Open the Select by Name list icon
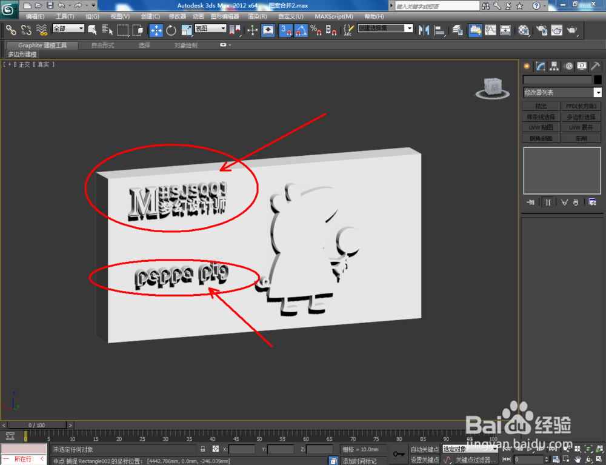 [x=107, y=30]
